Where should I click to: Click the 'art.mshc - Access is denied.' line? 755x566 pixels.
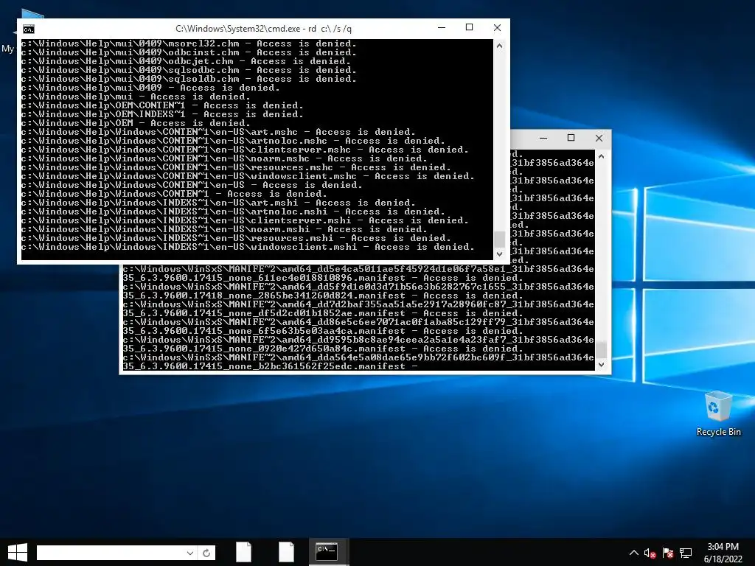click(218, 132)
